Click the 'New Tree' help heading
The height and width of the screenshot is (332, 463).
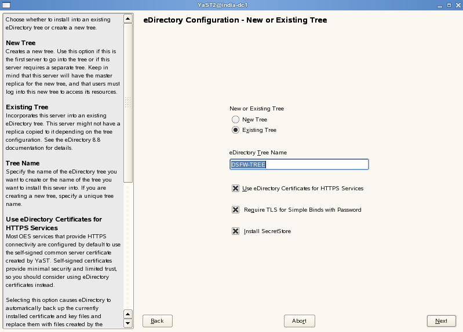click(x=21, y=43)
